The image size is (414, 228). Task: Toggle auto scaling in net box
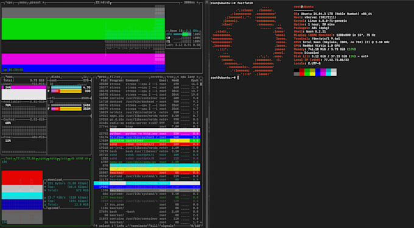[54, 159]
